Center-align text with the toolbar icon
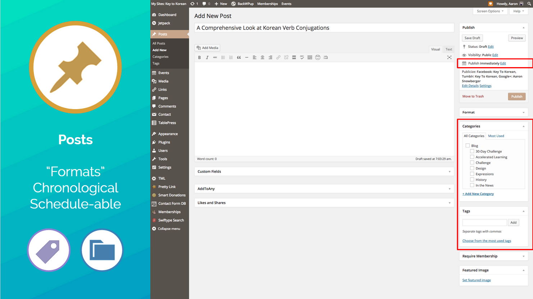 [262, 57]
